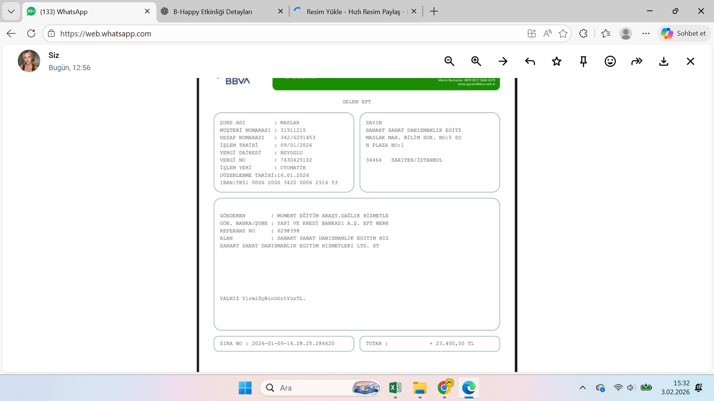
Task: Open clock showing 15:32 date panel
Action: click(x=675, y=388)
